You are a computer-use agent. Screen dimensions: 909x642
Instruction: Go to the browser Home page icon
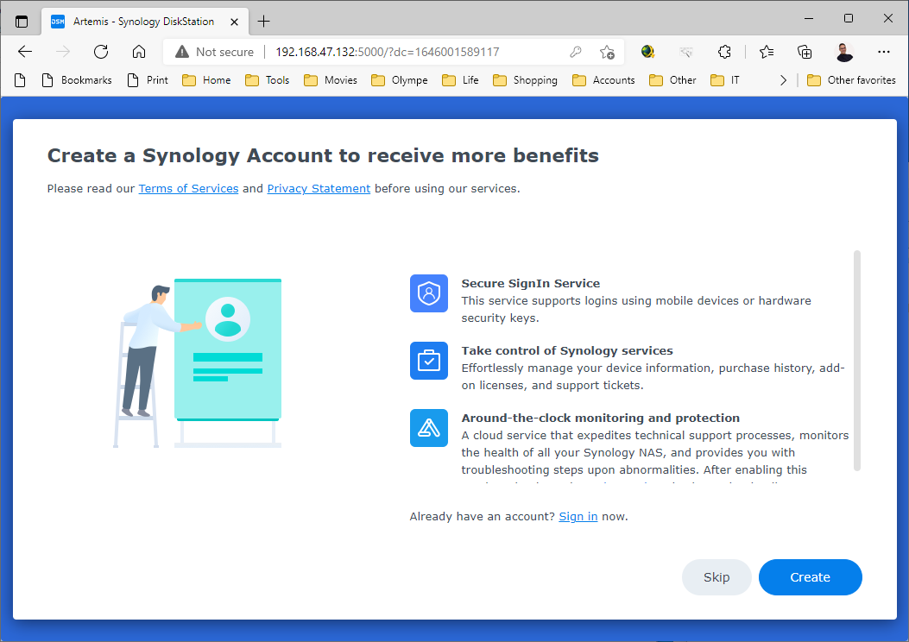[139, 52]
